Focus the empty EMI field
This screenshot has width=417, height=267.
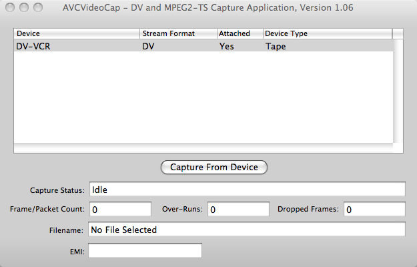pyautogui.click(x=145, y=250)
